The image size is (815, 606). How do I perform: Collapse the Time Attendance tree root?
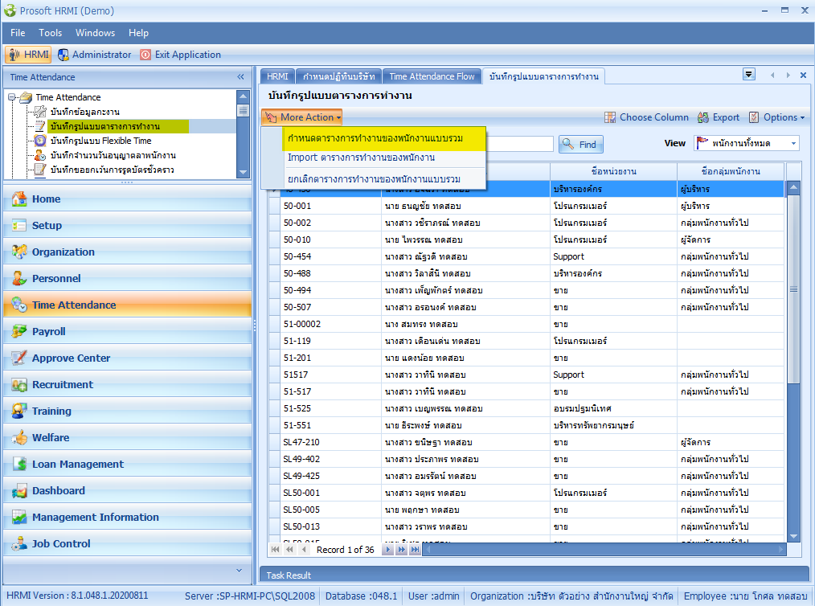coord(11,97)
